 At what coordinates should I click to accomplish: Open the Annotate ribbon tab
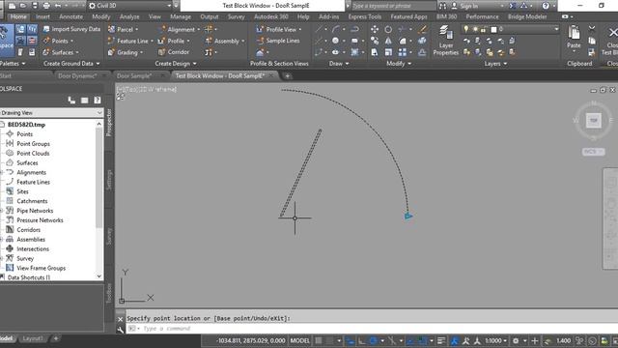click(x=70, y=16)
